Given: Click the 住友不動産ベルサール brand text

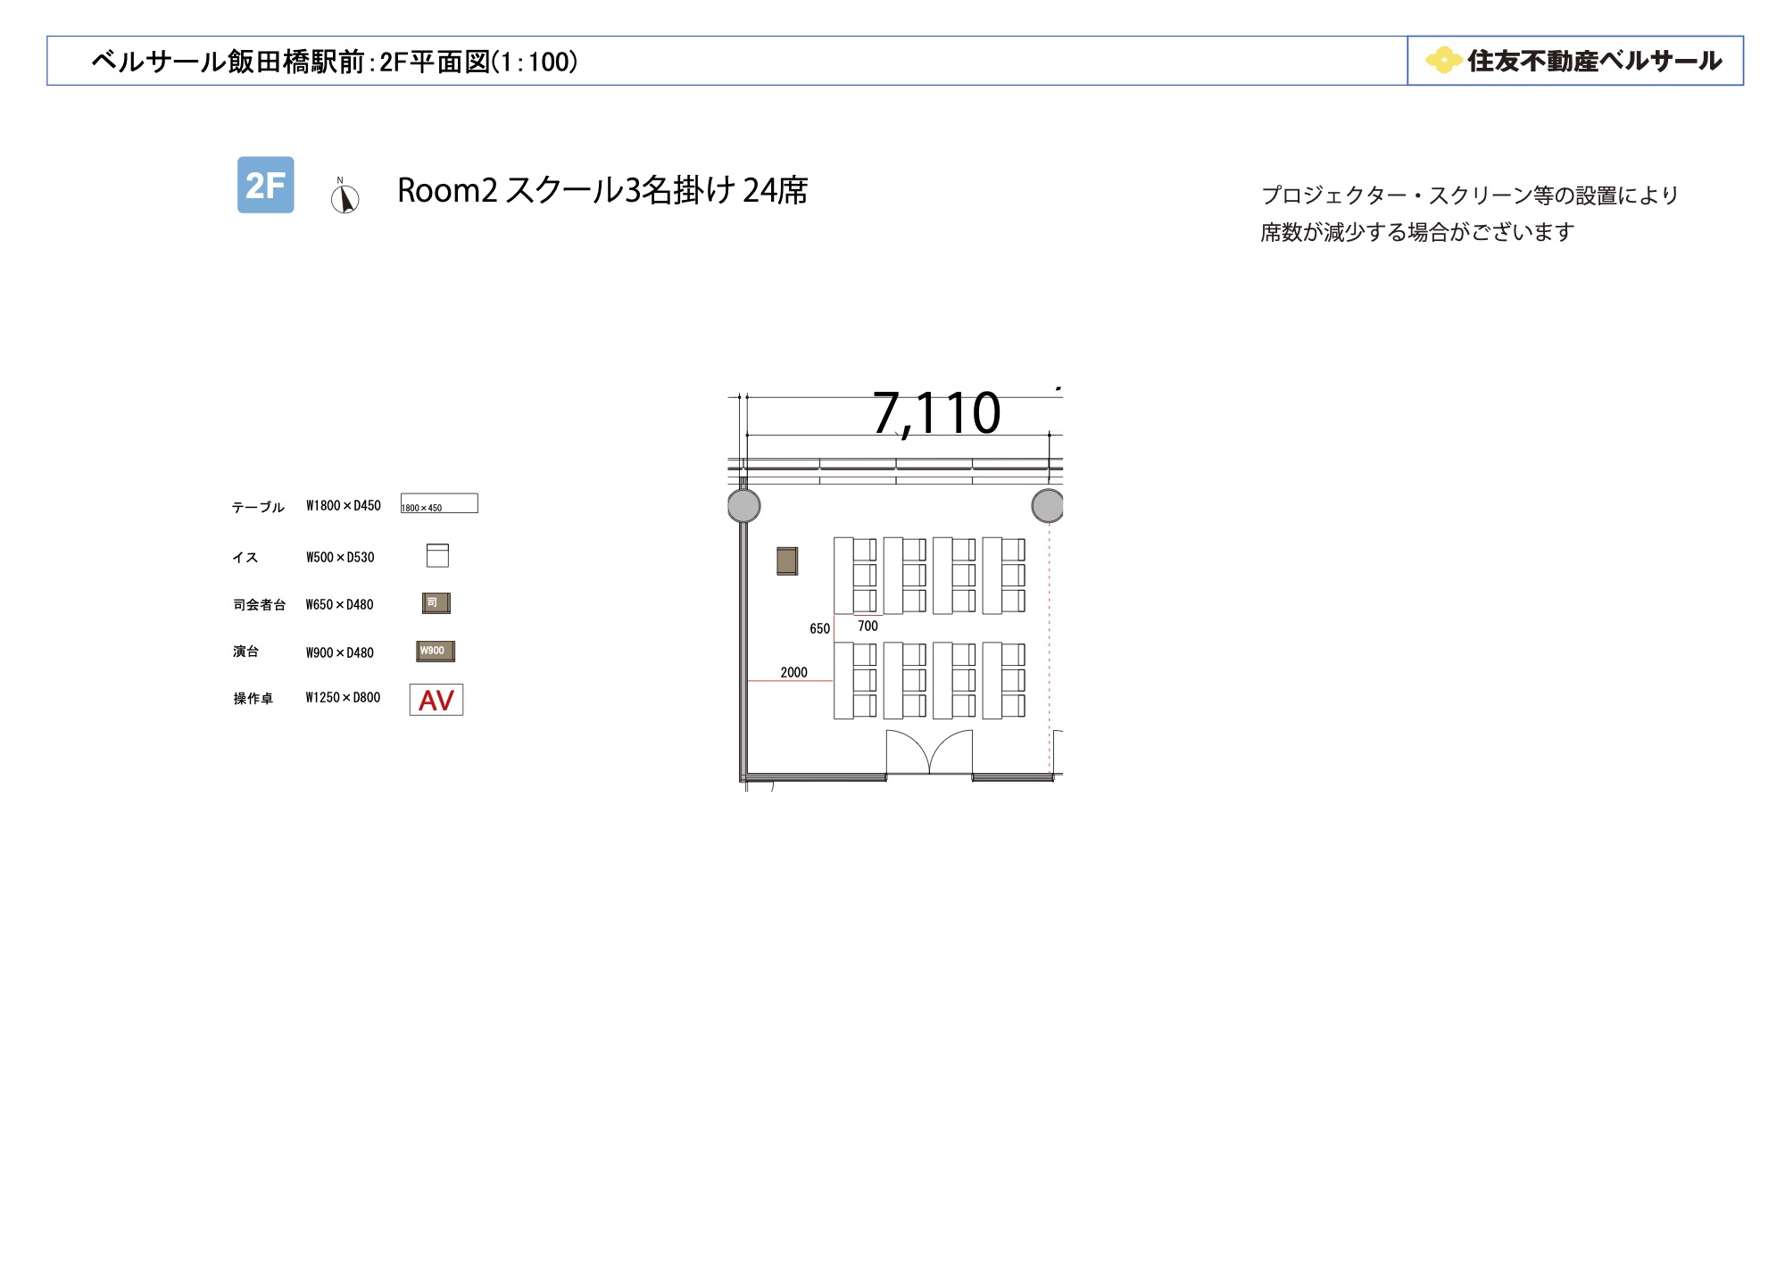Looking at the screenshot, I should point(1594,61).
